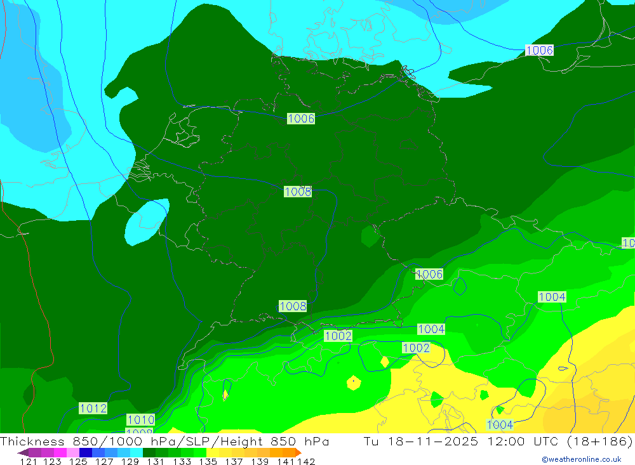
Task: Click the purple arrow at legend start
Action: click(23, 452)
